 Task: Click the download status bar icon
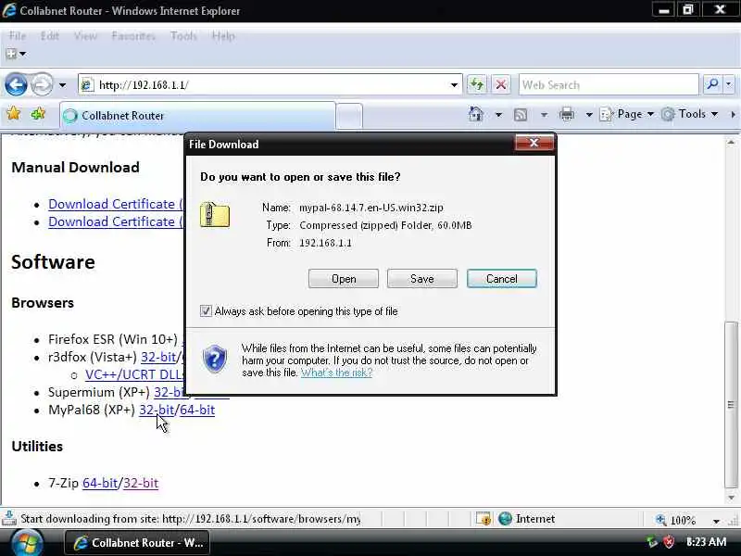coord(9,519)
